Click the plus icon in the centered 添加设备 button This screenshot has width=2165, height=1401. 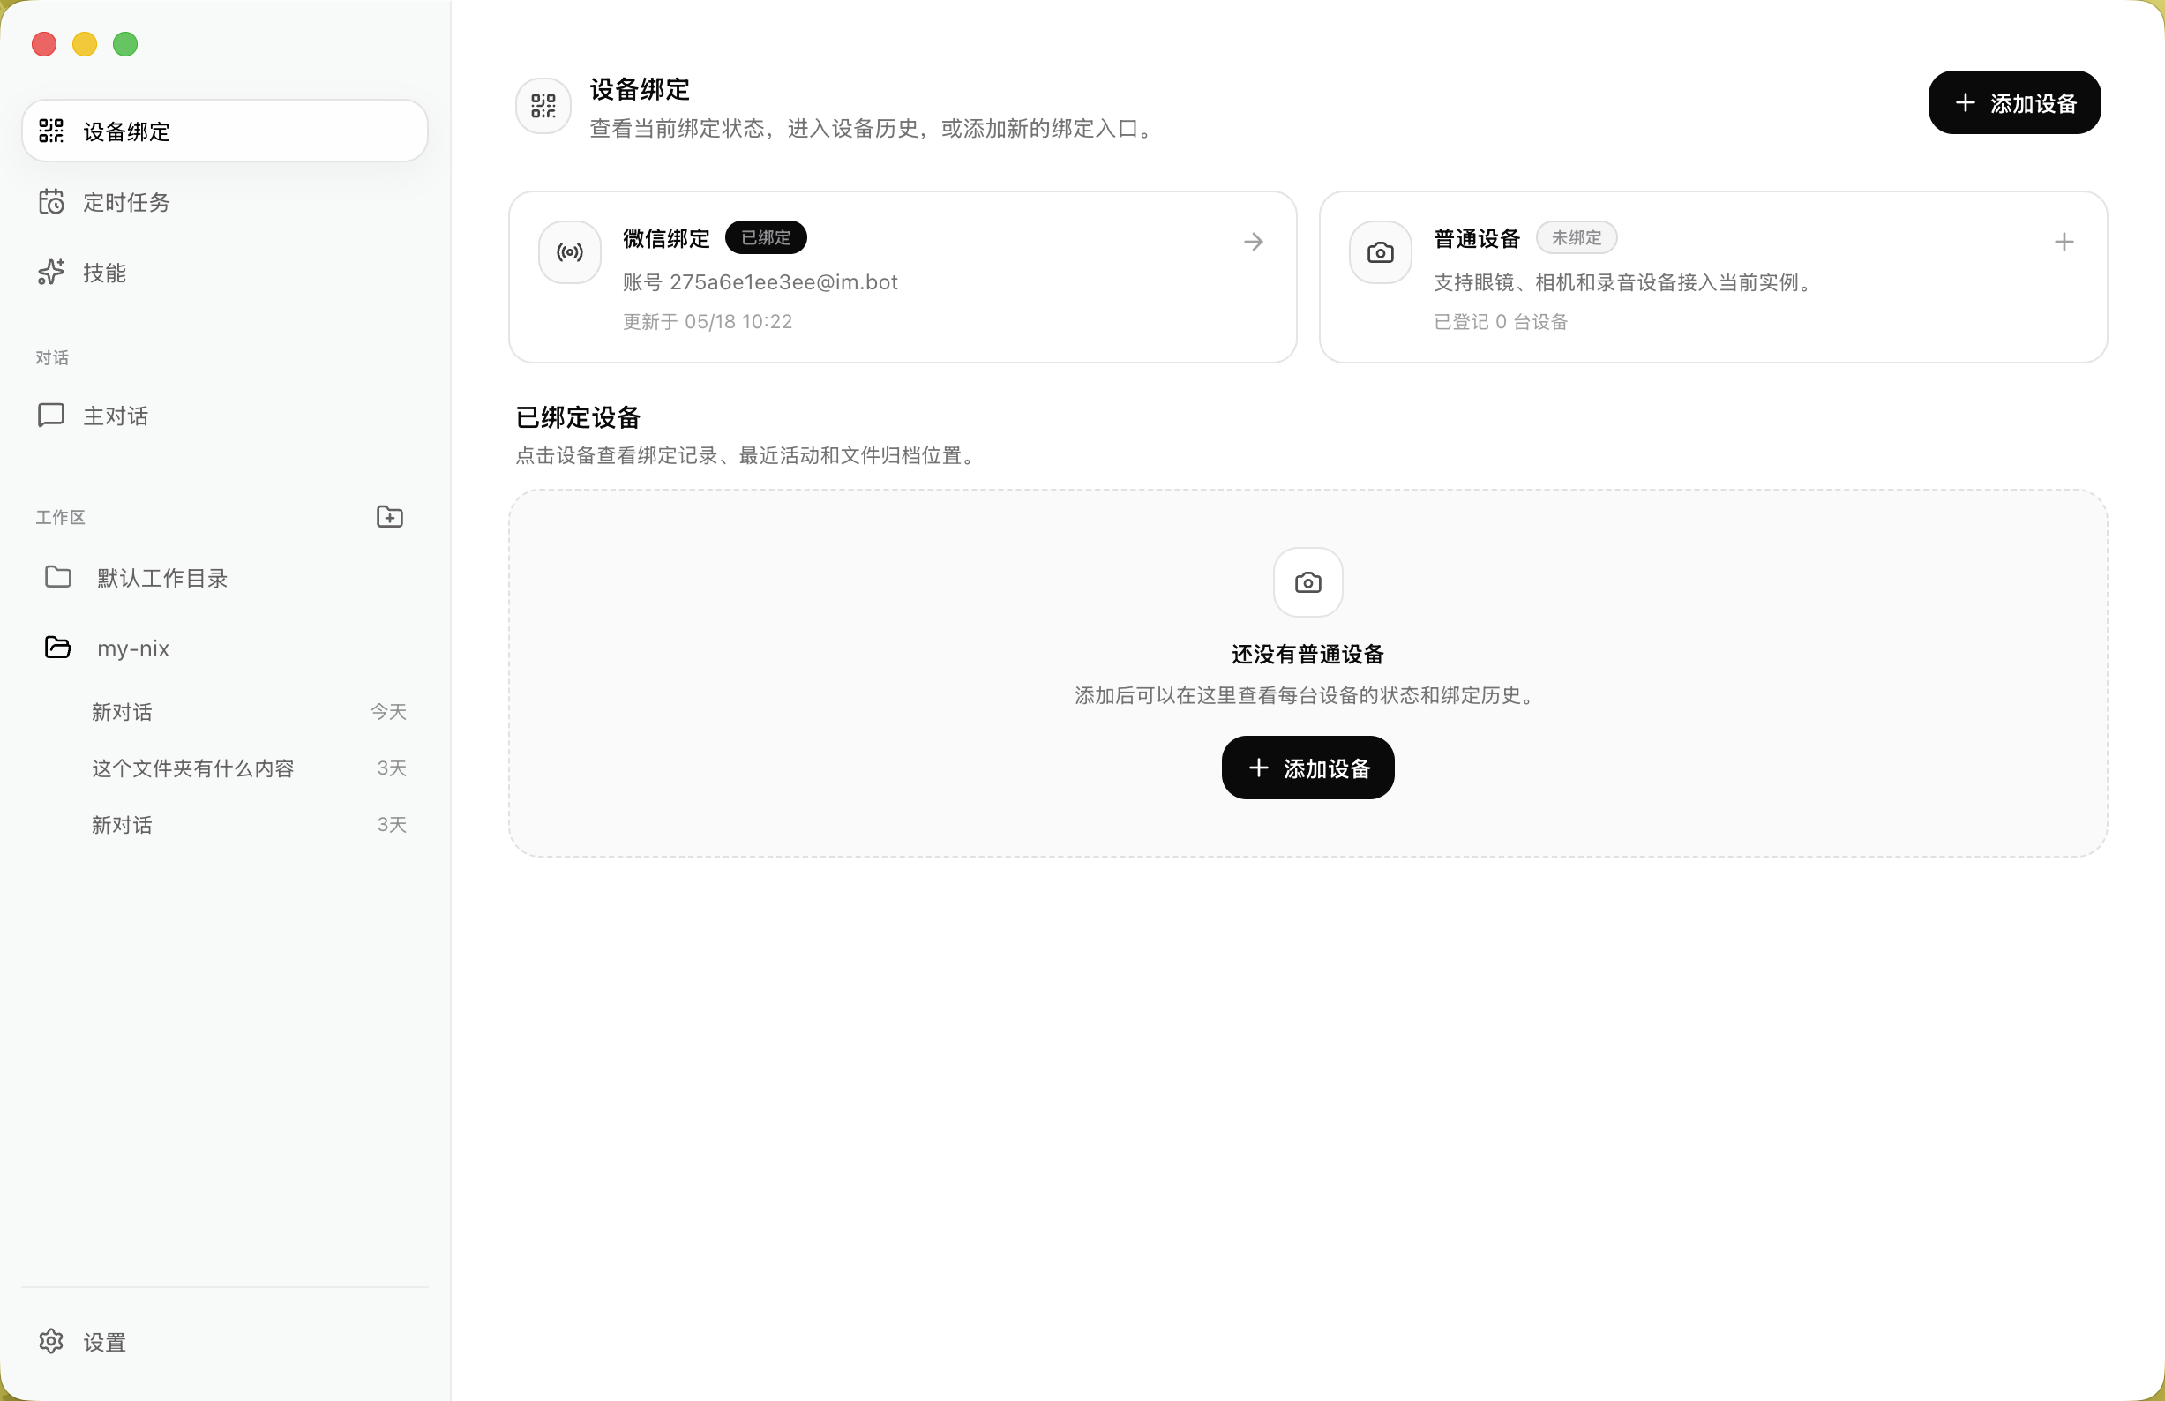tap(1258, 768)
